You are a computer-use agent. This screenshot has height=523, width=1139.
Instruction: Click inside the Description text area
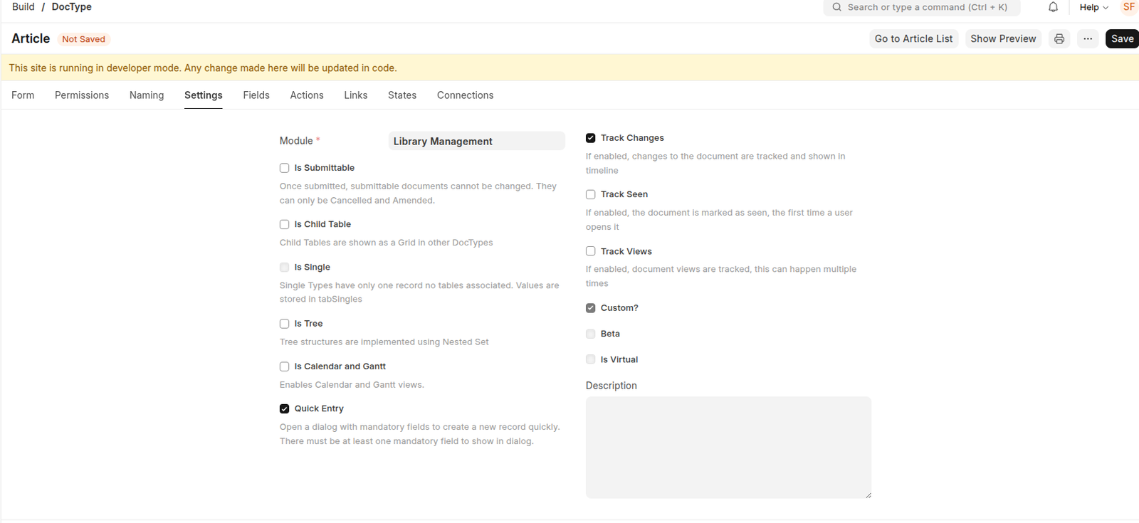pyautogui.click(x=728, y=447)
